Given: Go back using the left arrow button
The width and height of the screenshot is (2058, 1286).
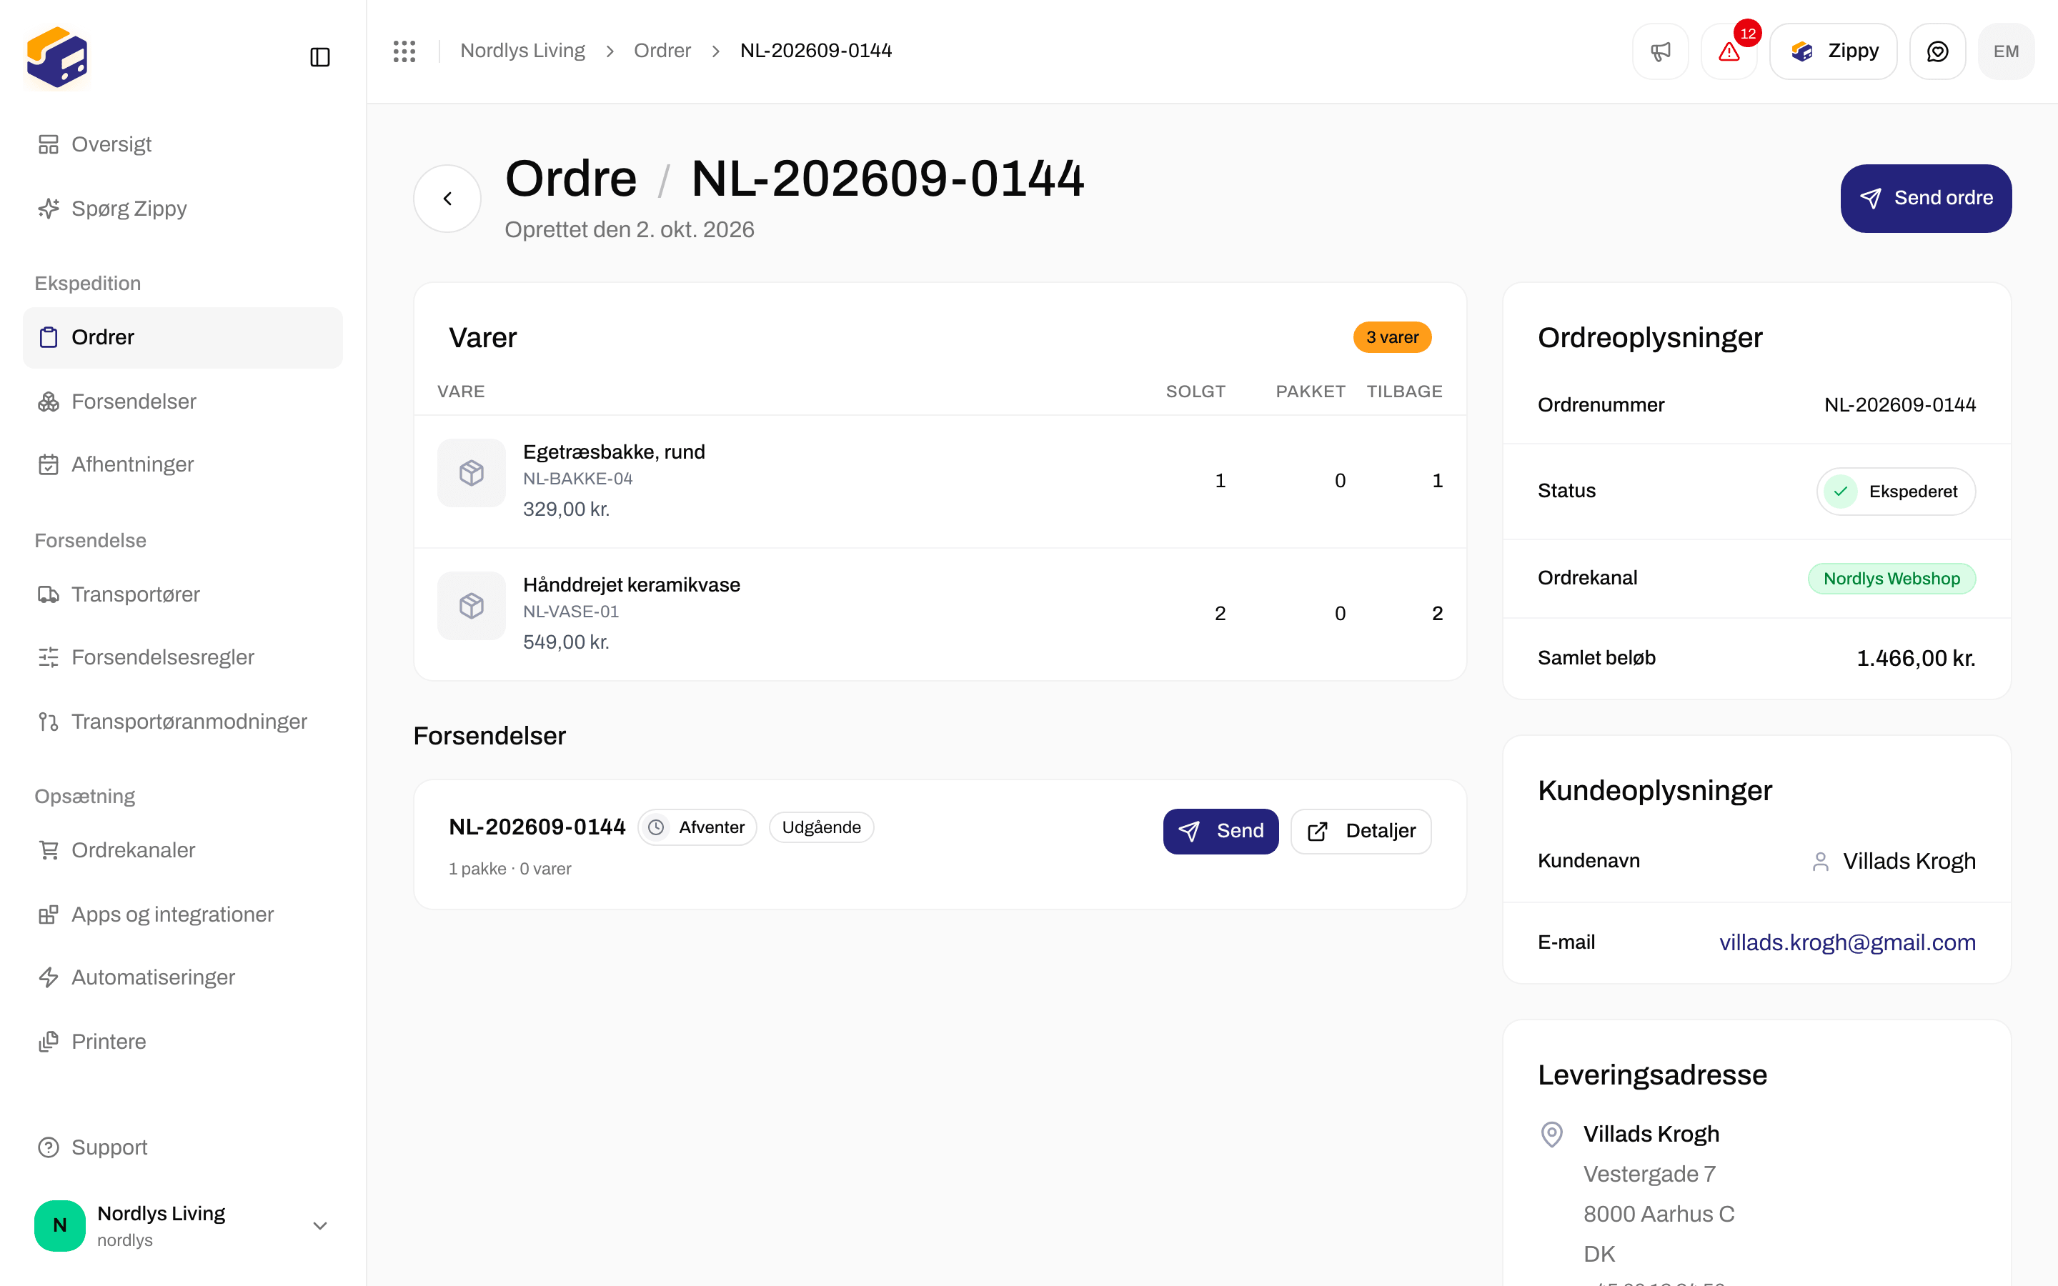Looking at the screenshot, I should coord(447,198).
